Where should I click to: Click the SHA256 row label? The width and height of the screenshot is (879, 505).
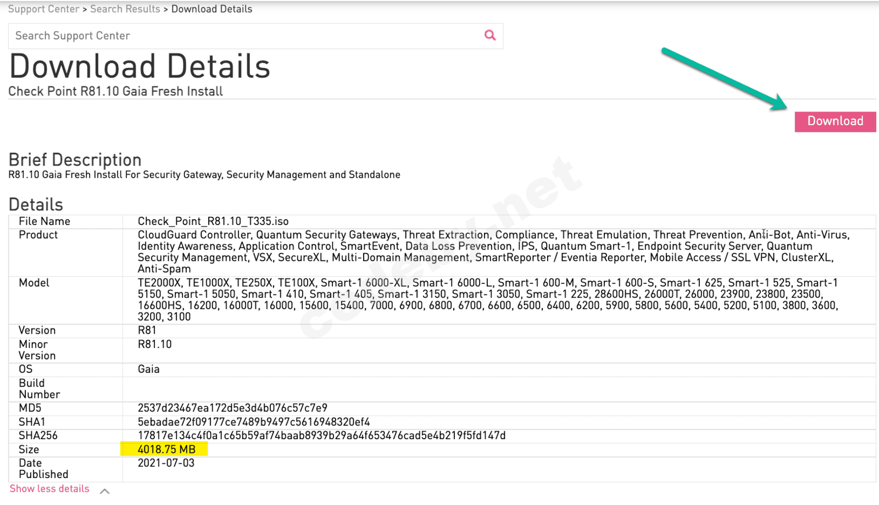[38, 435]
